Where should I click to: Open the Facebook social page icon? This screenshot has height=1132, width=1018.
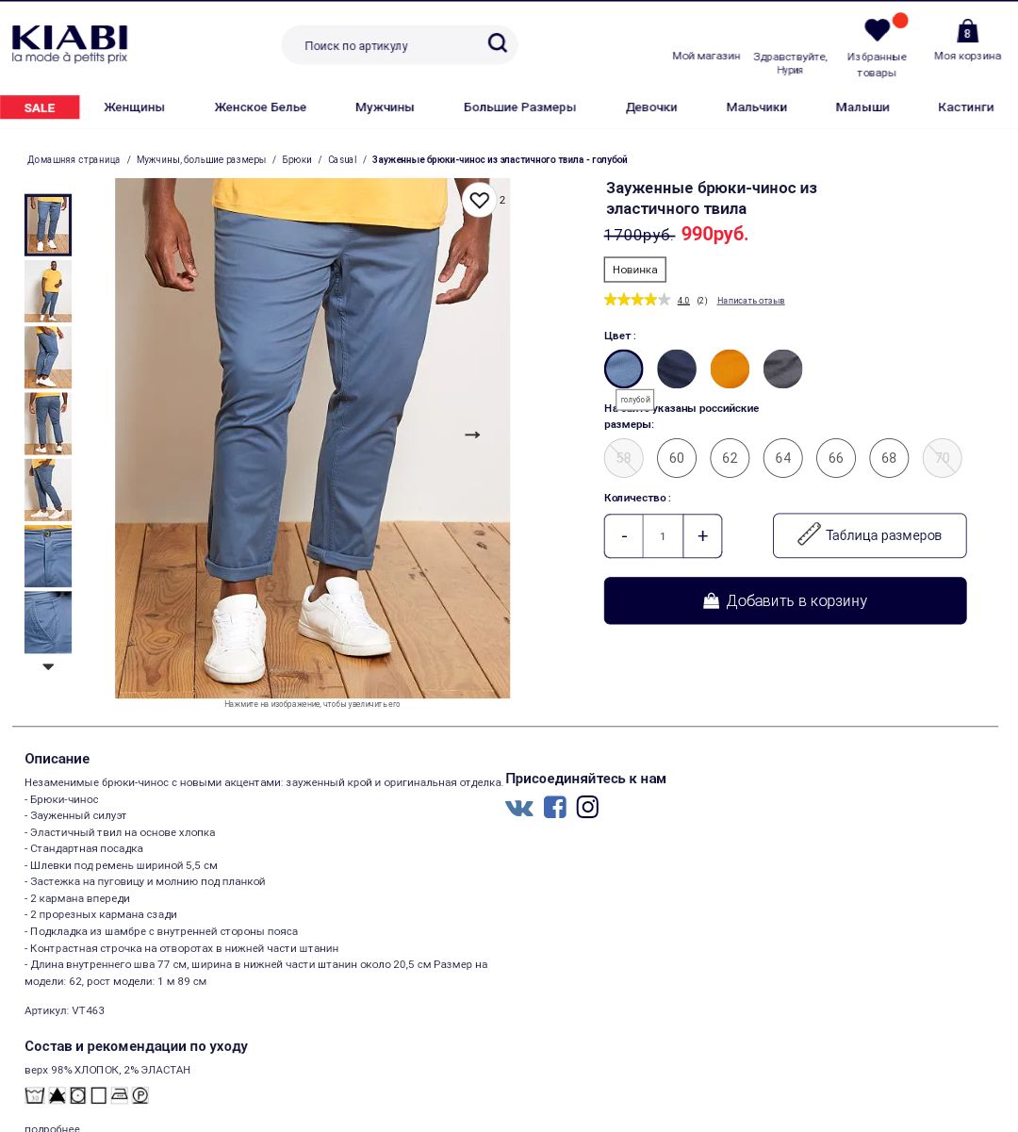coord(555,807)
